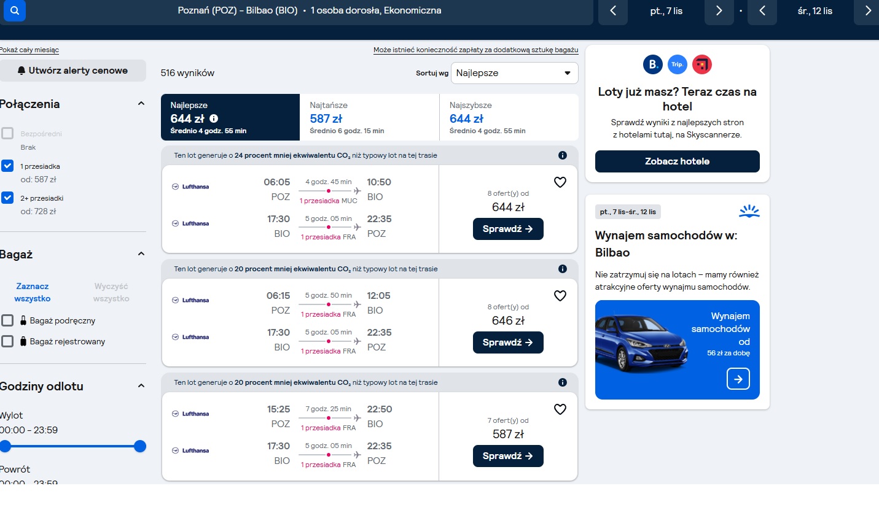Tick the Bezpośredni checkbox
Image resolution: width=879 pixels, height=518 pixels.
(x=7, y=133)
